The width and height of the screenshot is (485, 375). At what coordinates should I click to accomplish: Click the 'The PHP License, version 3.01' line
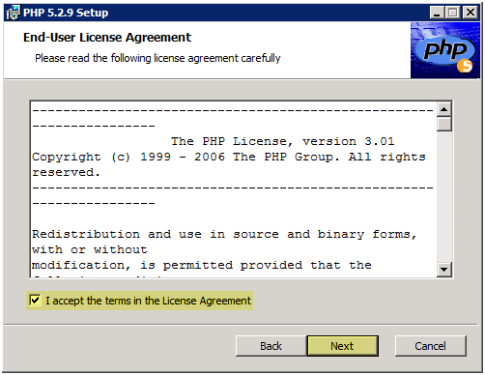coord(282,141)
